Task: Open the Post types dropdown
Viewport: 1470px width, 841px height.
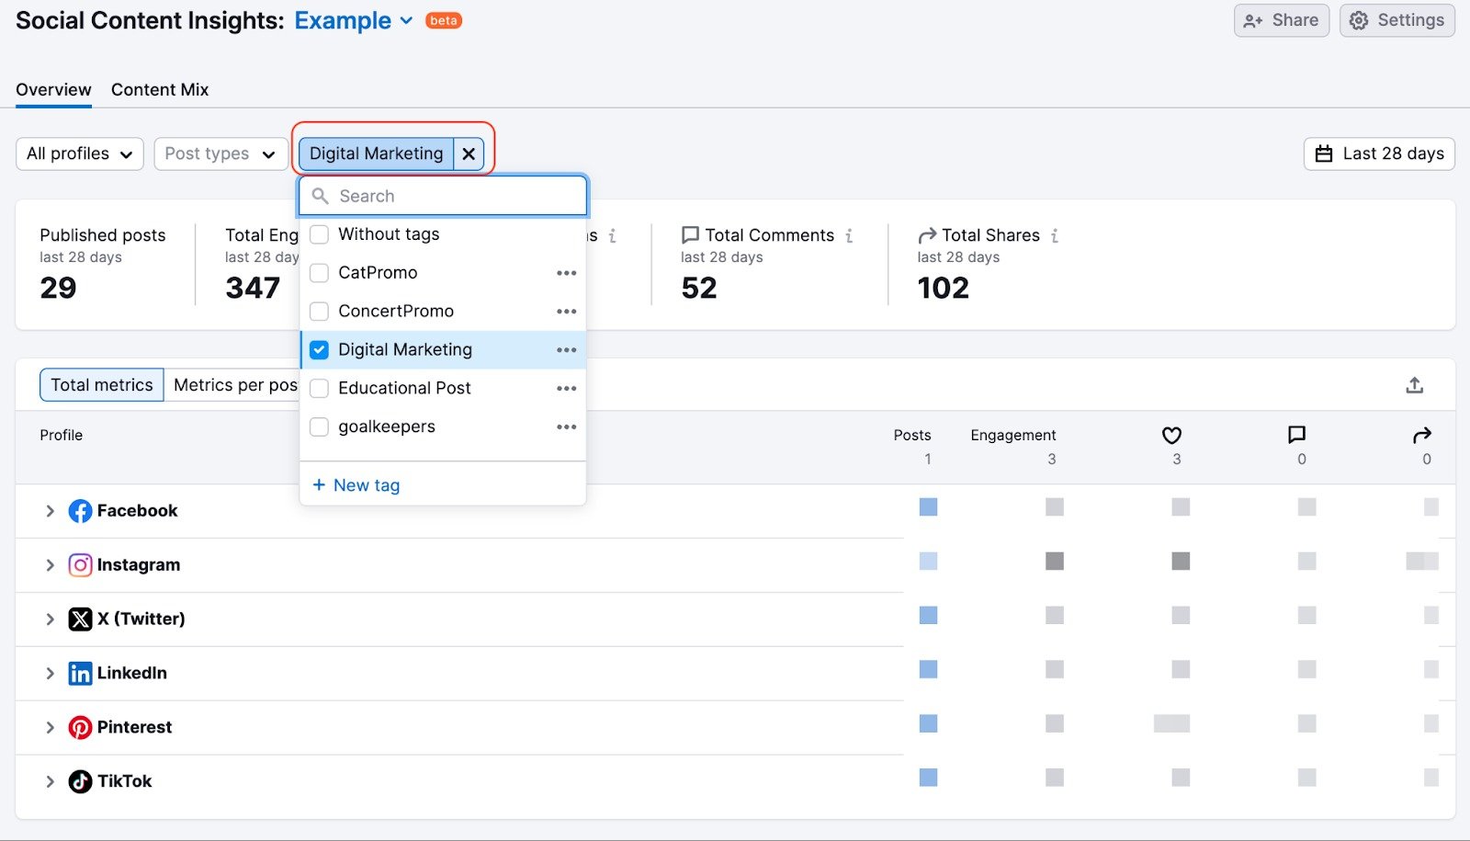Action: 220,153
